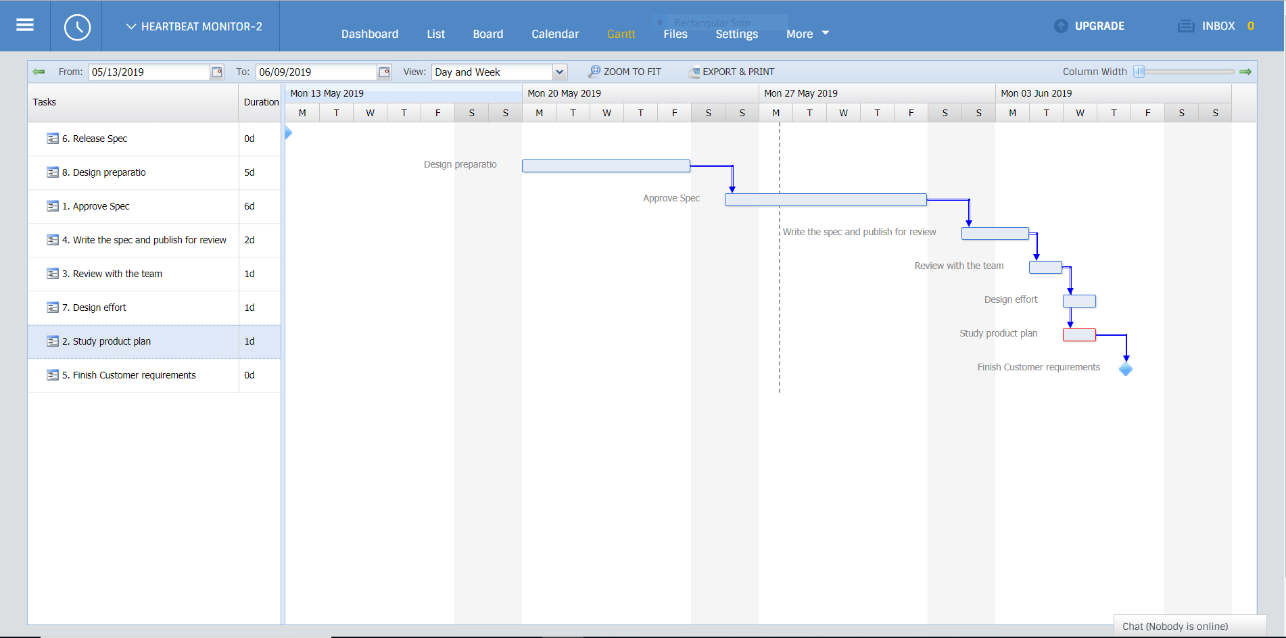Click the green right arrow to move forward
Screen dimensions: 1286x638
pos(1245,72)
